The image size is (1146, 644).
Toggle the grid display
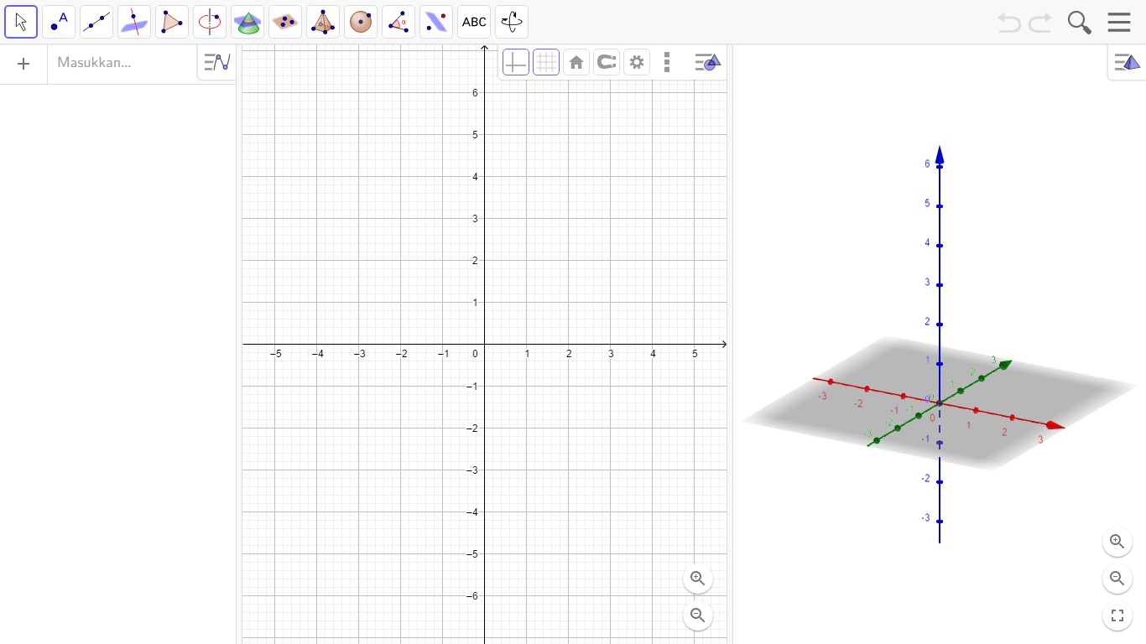545,61
